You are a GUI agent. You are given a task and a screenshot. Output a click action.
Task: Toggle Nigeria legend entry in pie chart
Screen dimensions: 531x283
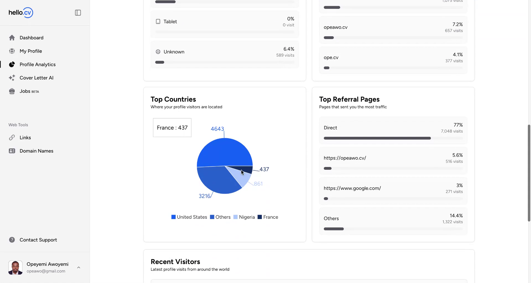[244, 217]
